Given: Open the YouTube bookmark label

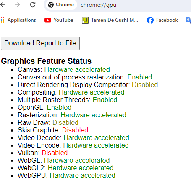Looking at the screenshot, I should [x=63, y=20].
